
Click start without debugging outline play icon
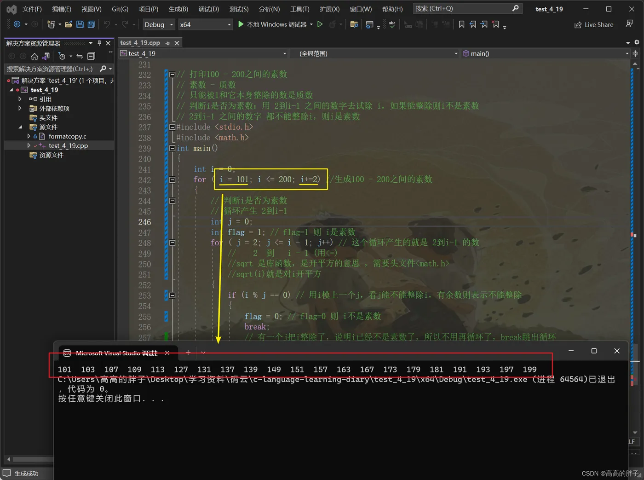[320, 24]
